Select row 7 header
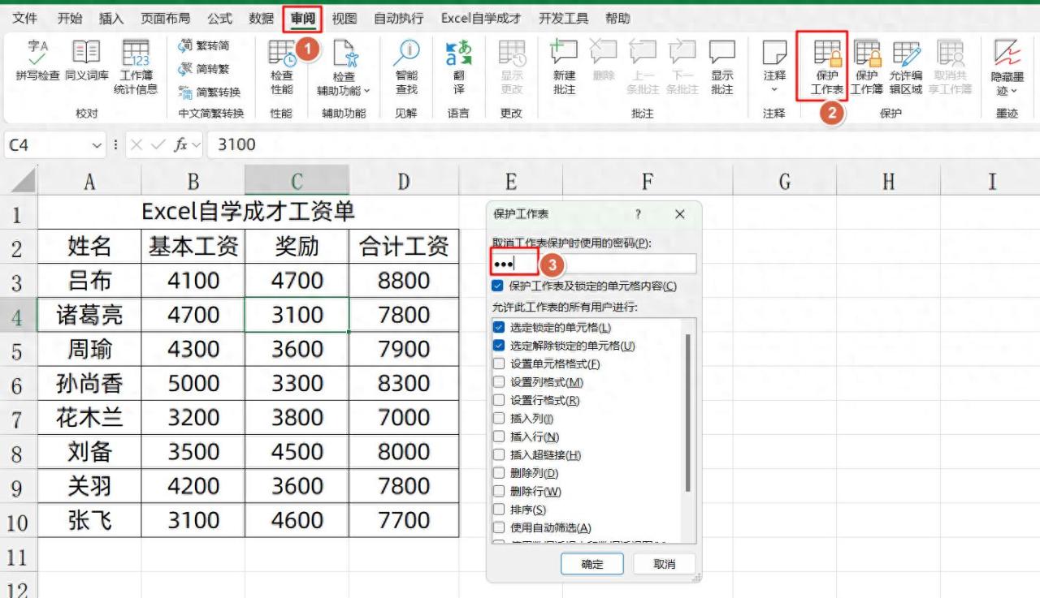This screenshot has width=1040, height=598. point(18,419)
